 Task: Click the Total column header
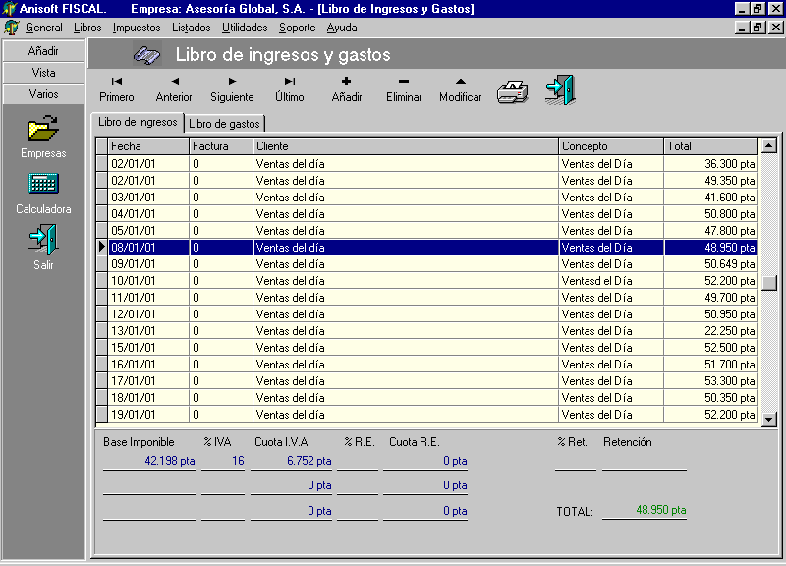click(x=710, y=146)
